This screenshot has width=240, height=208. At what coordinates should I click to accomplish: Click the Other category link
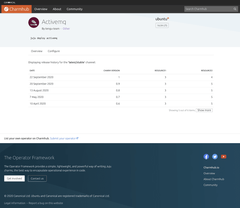pyautogui.click(x=66, y=29)
